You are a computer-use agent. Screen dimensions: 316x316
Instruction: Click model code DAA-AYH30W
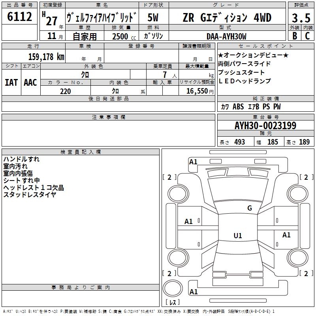226,37
